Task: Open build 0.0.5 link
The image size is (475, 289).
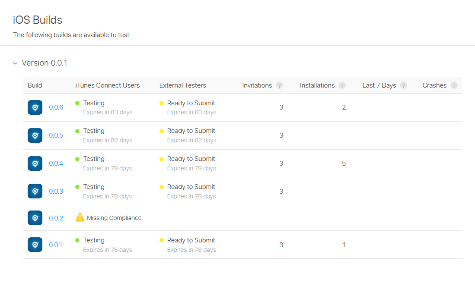Action: 56,135
